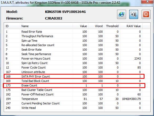Click the Value column header
The height and width of the screenshot is (116, 154).
[80, 26]
